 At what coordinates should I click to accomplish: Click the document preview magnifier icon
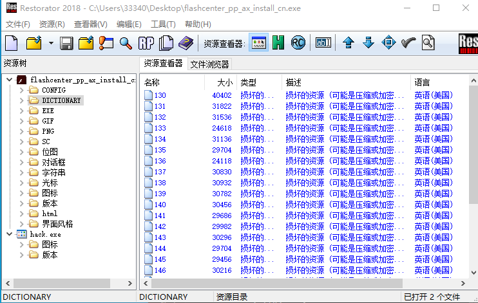[428, 42]
